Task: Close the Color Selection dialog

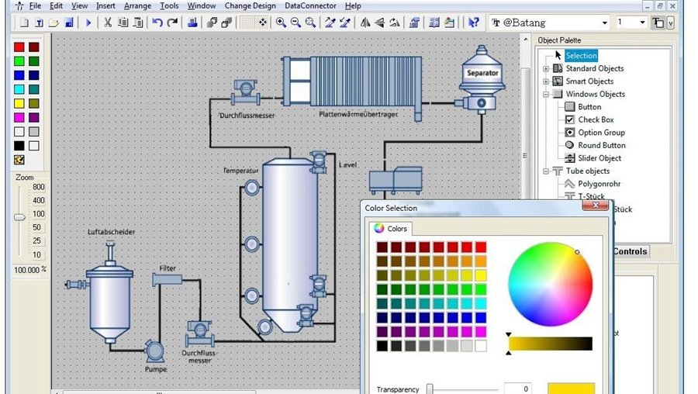Action: pos(596,206)
